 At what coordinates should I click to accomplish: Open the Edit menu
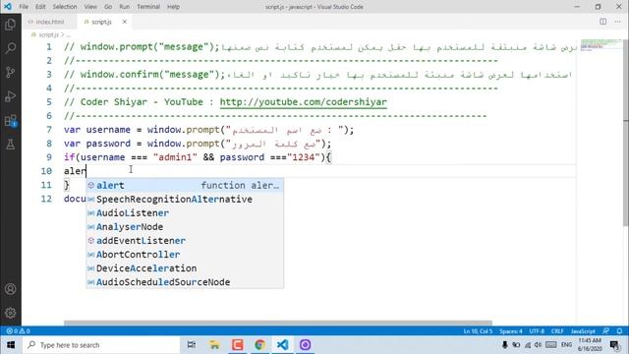[x=40, y=7]
